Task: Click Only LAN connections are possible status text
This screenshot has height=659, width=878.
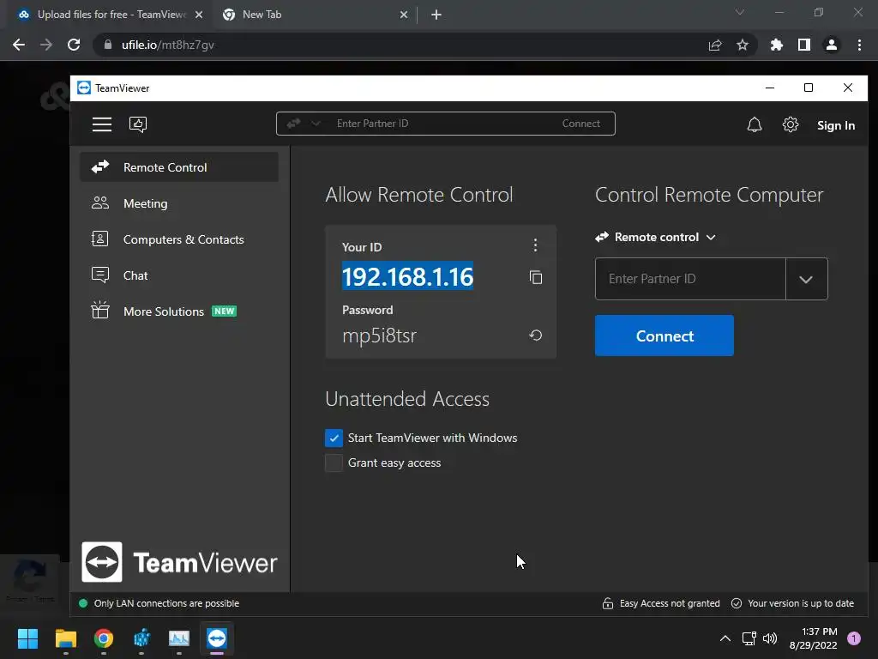Action: (x=167, y=603)
